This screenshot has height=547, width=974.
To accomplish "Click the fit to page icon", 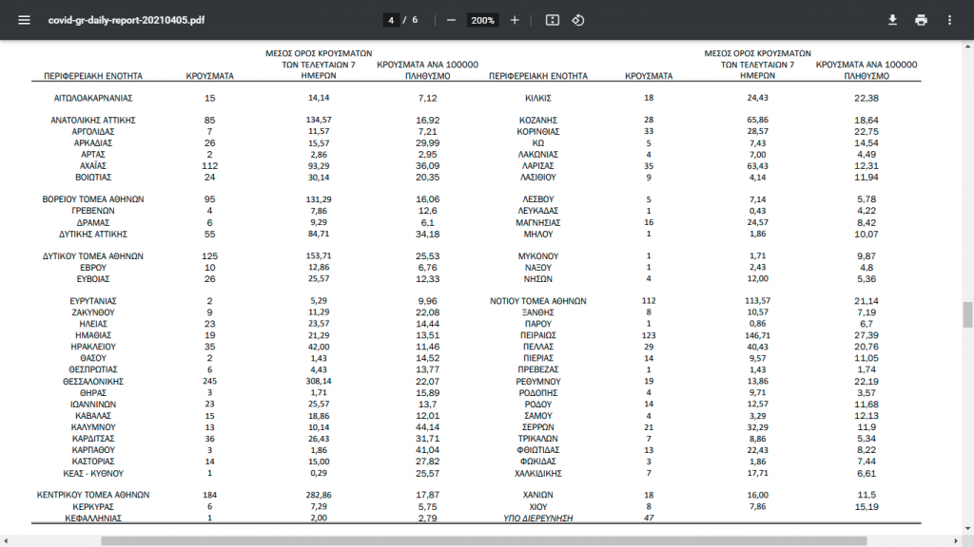I will coord(553,20).
